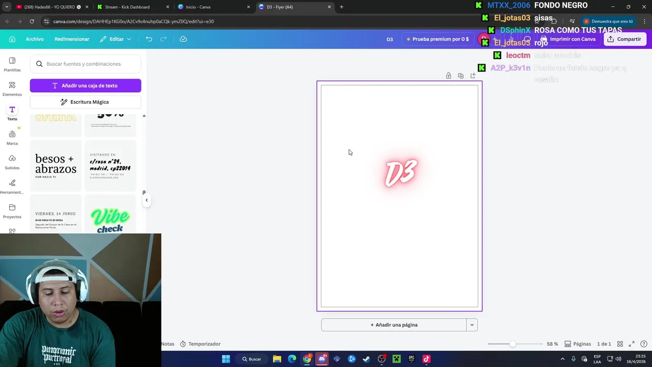Add new page icon above canvas
This screenshot has height=367, width=652.
(x=473, y=75)
